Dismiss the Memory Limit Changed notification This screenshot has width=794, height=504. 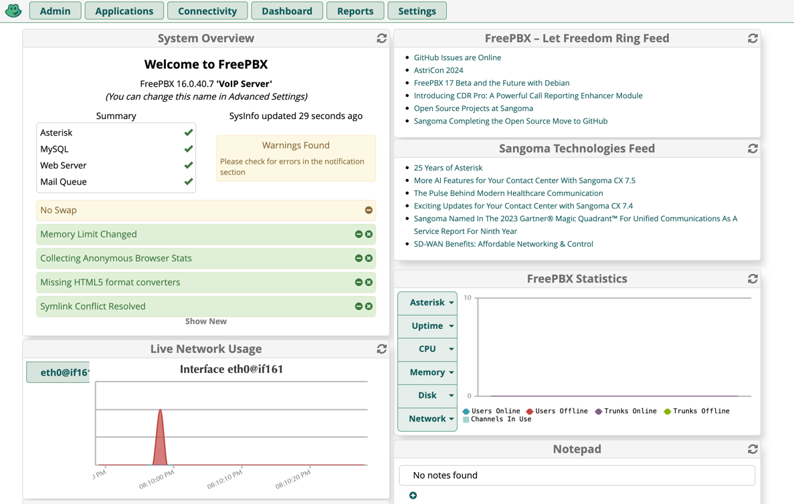coord(369,235)
